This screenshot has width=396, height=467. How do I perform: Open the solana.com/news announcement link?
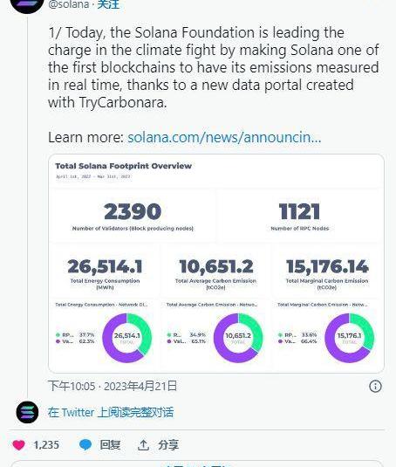click(x=224, y=138)
